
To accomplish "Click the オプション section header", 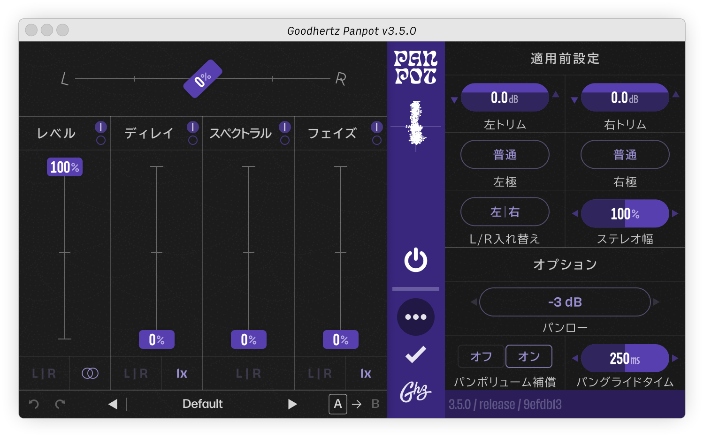I will tap(565, 264).
